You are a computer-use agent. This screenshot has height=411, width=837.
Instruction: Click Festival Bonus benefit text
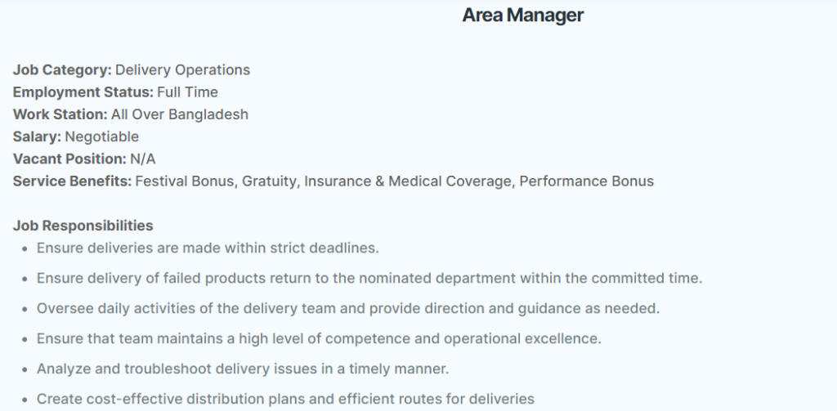point(185,181)
